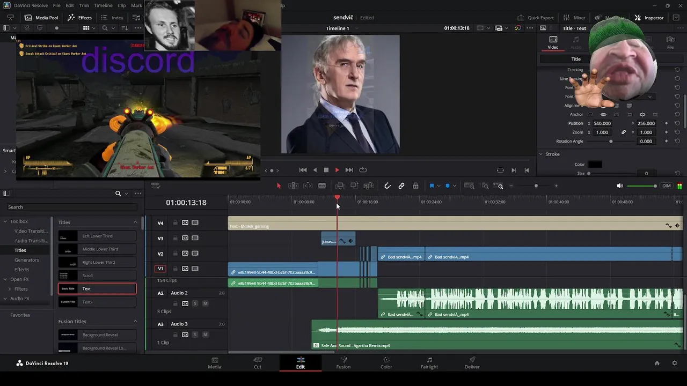Select the arrow Selection Mode tool
Screen dimensions: 687x386
tap(279, 186)
